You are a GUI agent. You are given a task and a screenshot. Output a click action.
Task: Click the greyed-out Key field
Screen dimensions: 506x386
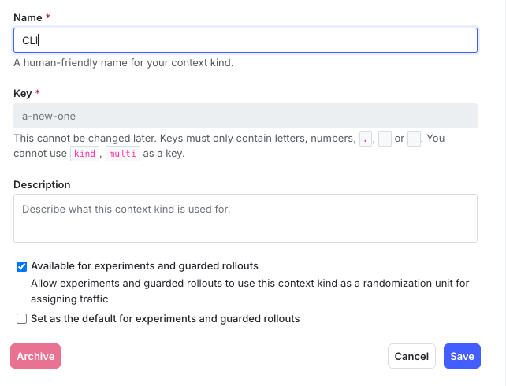(245, 116)
